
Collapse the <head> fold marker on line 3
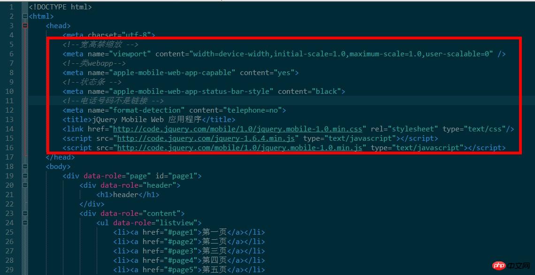[24, 26]
